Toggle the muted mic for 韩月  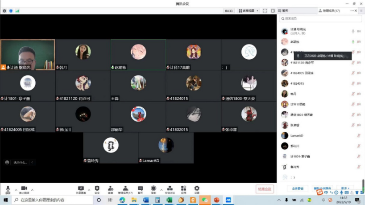point(353,94)
